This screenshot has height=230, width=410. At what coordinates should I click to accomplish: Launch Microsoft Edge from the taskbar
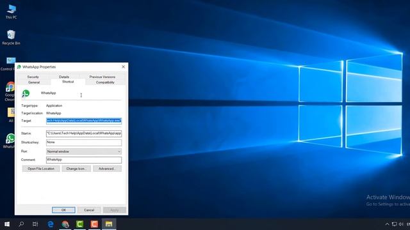pyautogui.click(x=51, y=224)
